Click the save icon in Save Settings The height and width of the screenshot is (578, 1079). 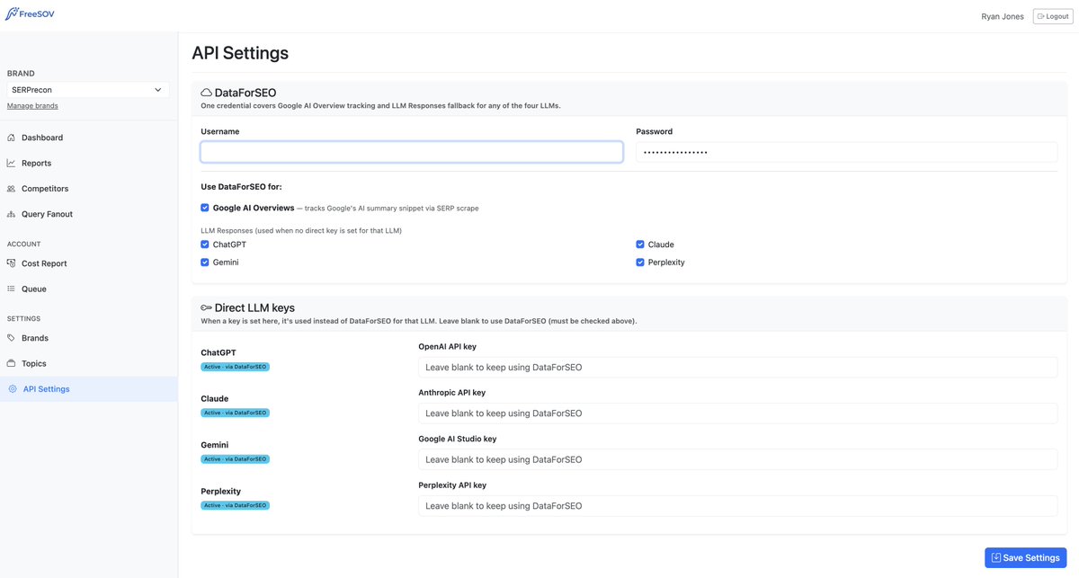[996, 557]
